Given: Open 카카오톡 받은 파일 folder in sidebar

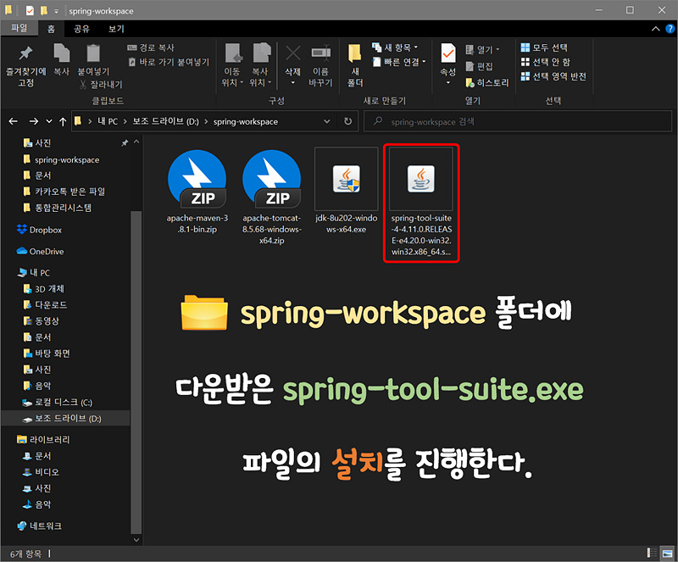Looking at the screenshot, I should 65,192.
